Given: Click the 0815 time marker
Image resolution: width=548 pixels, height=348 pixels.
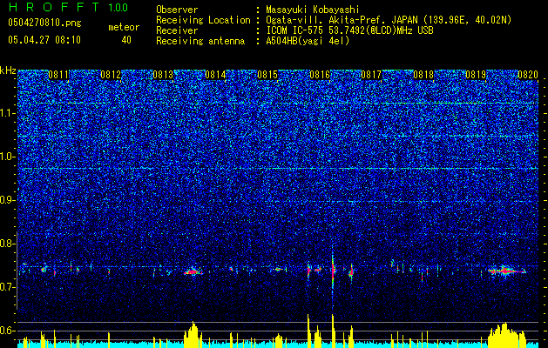Looking at the screenshot, I should tap(267, 75).
